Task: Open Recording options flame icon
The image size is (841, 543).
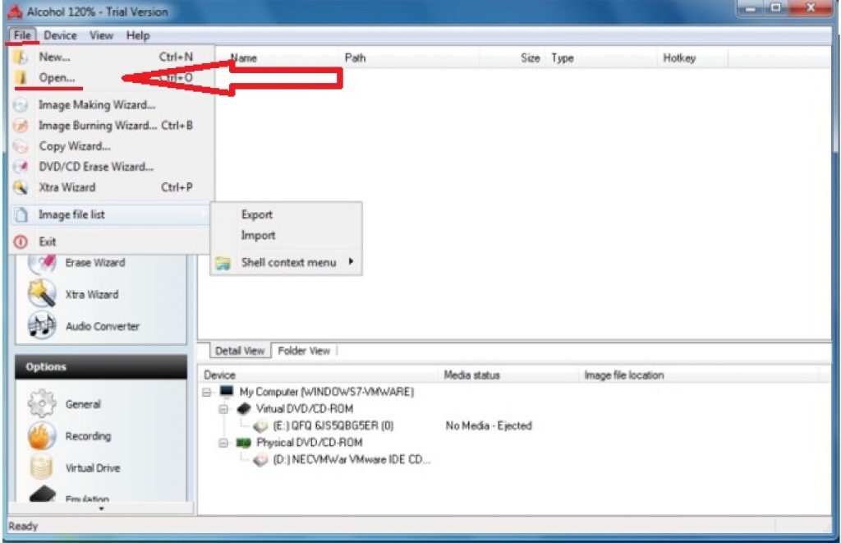Action: (x=42, y=435)
